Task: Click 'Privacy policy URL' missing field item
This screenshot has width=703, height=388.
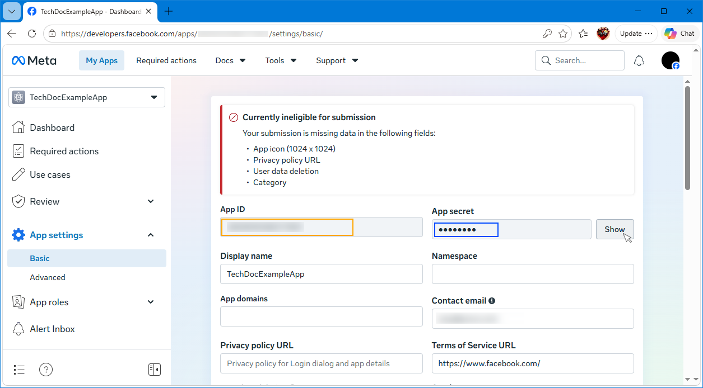Action: click(287, 160)
